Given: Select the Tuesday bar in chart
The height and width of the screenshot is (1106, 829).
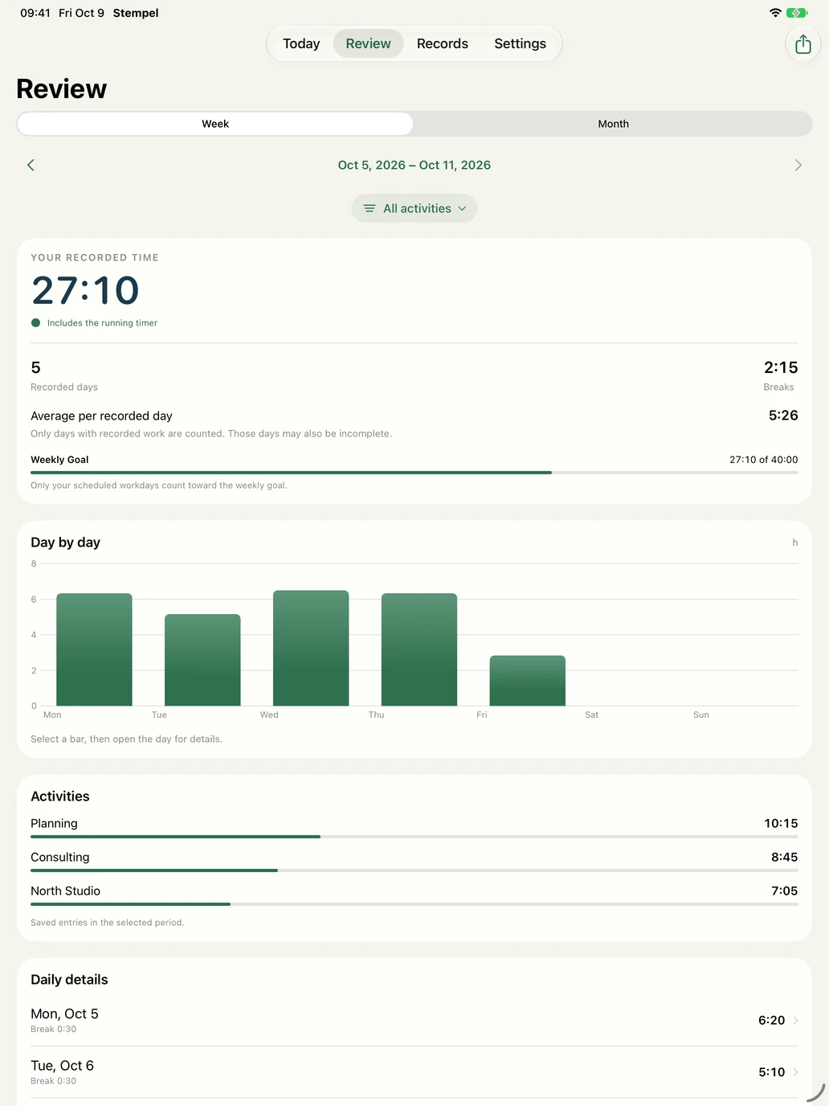Looking at the screenshot, I should (x=202, y=660).
